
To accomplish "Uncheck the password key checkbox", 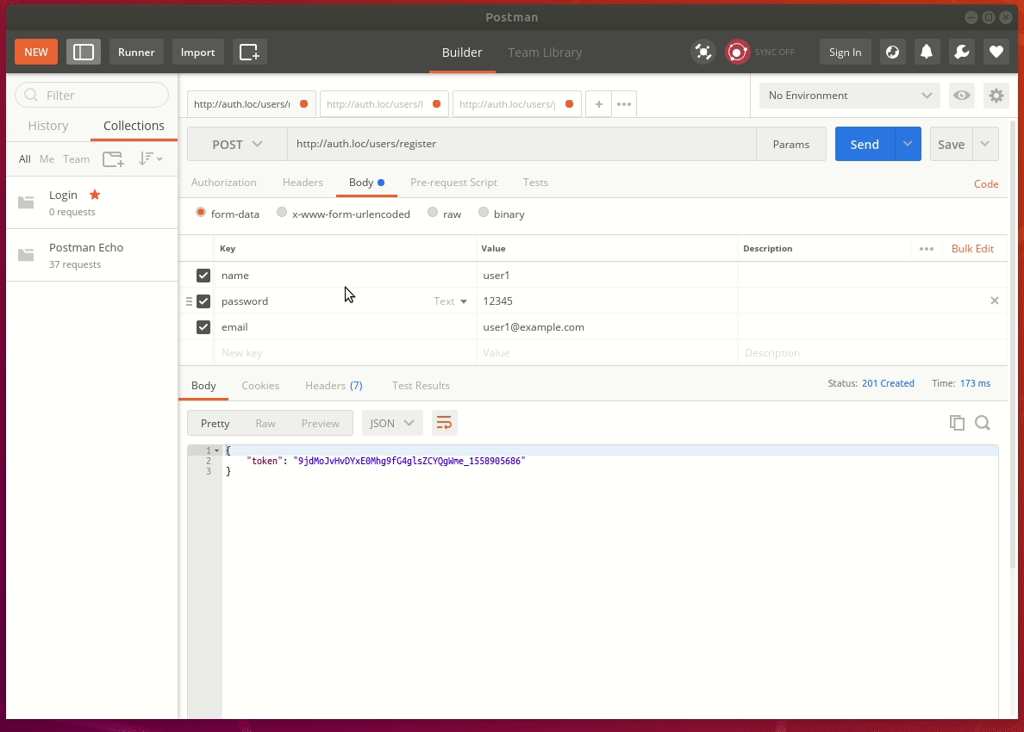I will pos(203,301).
